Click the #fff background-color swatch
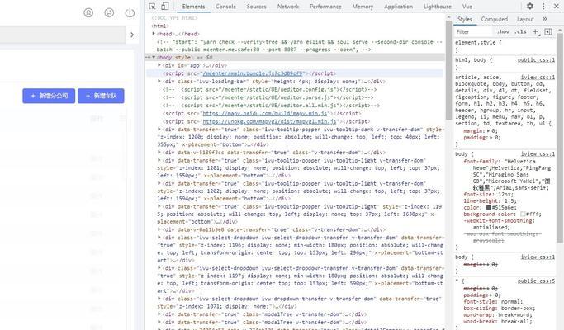The height and width of the screenshot is (330, 564). point(523,214)
